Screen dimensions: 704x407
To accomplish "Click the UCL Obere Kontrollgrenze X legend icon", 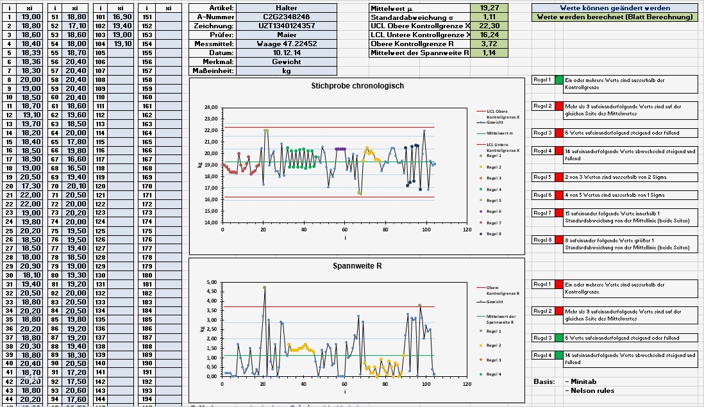I will [x=480, y=111].
